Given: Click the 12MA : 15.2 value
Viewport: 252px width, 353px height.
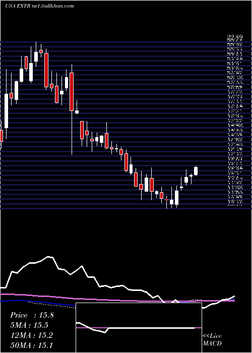Looking at the screenshot, I should 31,335.
